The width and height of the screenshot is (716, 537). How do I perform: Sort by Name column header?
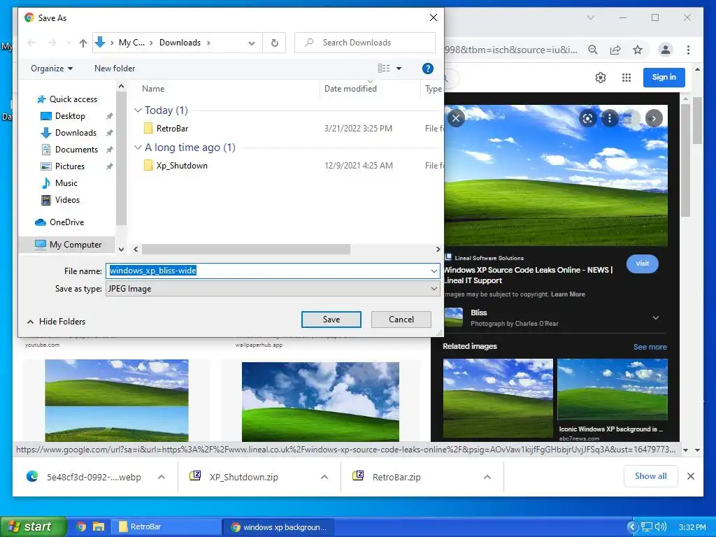coord(153,89)
